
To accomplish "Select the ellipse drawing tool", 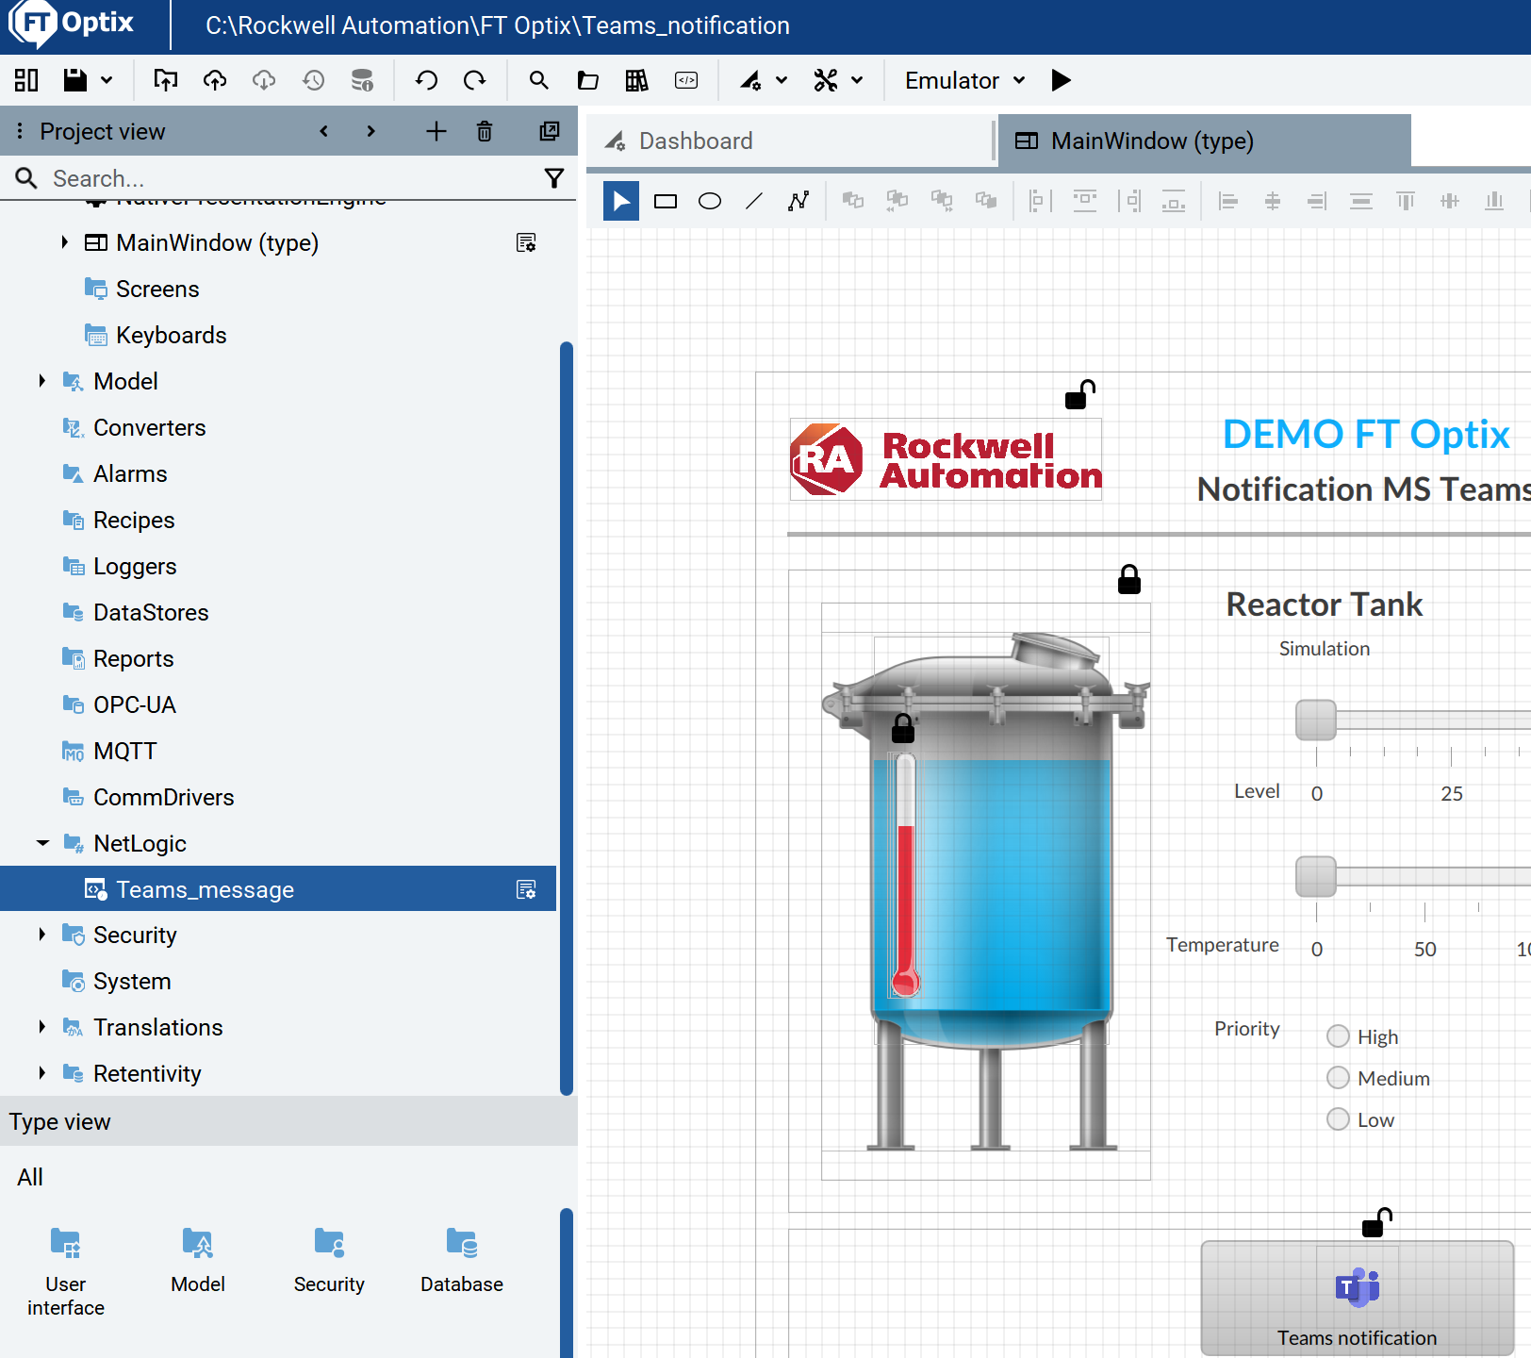I will [710, 201].
